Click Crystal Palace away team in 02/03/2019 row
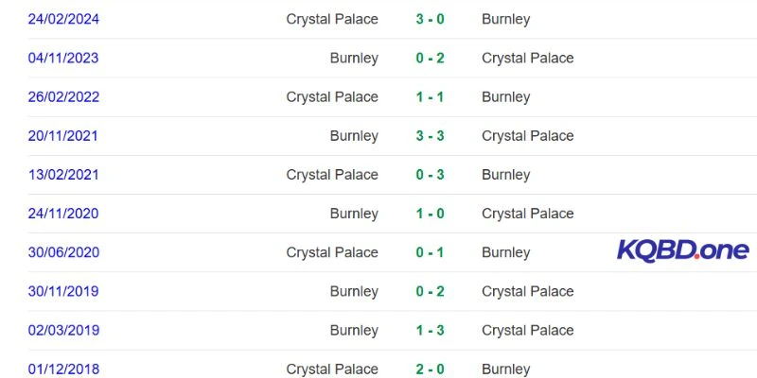 click(x=527, y=330)
